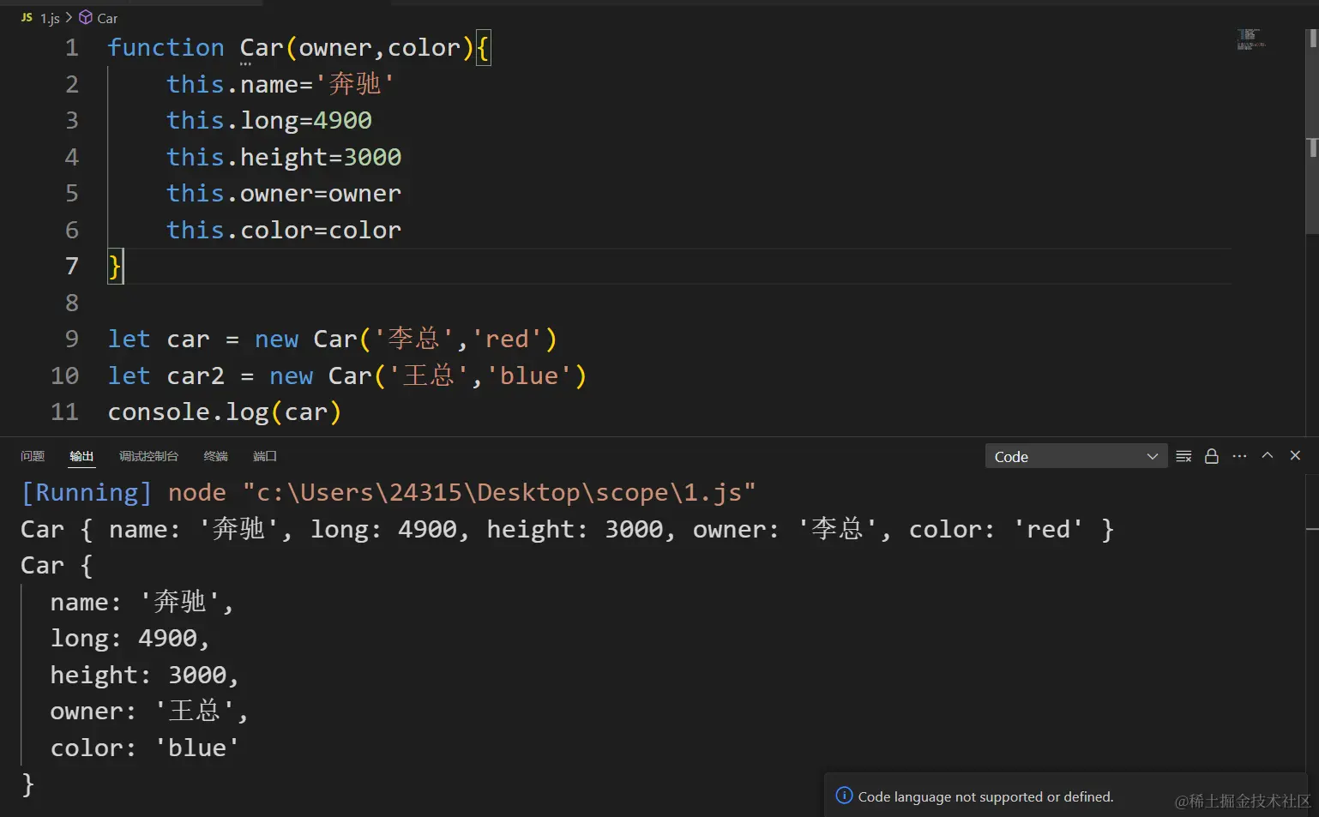Open the 调试控制台 debug console tab
The height and width of the screenshot is (817, 1319).
(x=148, y=456)
